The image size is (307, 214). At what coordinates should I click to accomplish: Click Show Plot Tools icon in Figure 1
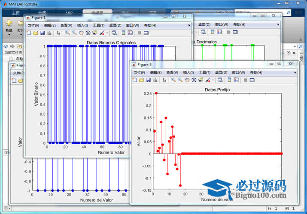146,33
